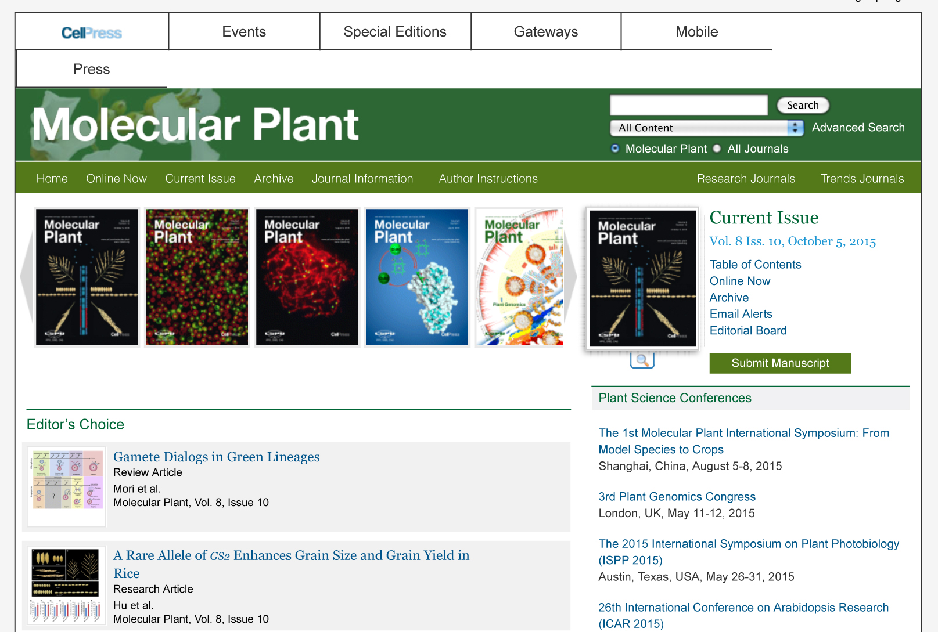Viewport: 938px width, 632px height.
Task: Select the All Journals radio button
Action: pyautogui.click(x=717, y=149)
